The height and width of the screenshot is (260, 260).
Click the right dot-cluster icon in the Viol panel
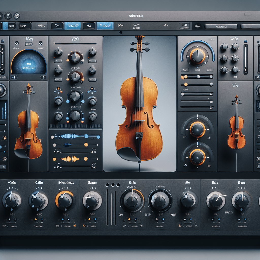click(x=92, y=90)
